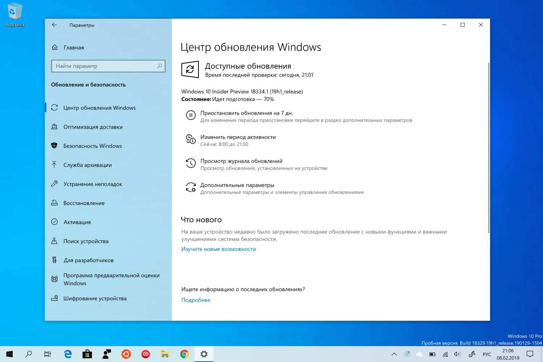Image resolution: width=543 pixels, height=362 pixels.
Task: Click the Для разработчиков sidebar icon
Action: coord(54,260)
